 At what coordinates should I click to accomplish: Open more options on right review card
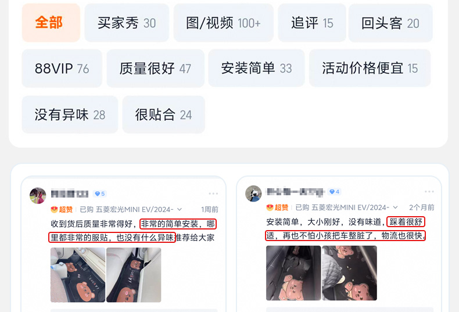429,191
